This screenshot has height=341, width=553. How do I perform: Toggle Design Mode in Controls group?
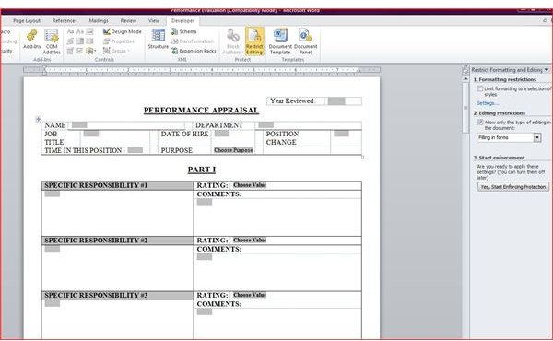[x=123, y=31]
